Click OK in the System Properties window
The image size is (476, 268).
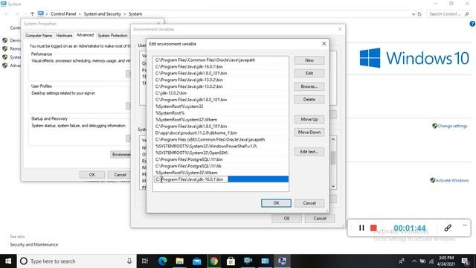[92, 175]
